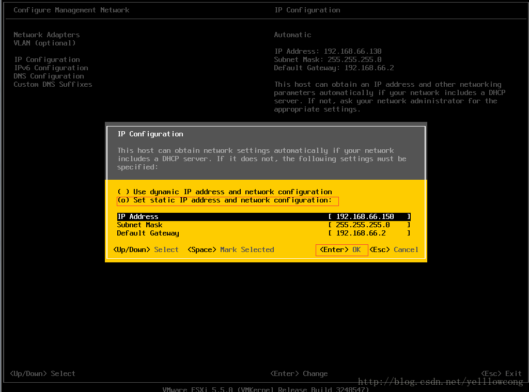529x392 pixels.
Task: Select DNS Configuration entry
Action: [x=49, y=76]
